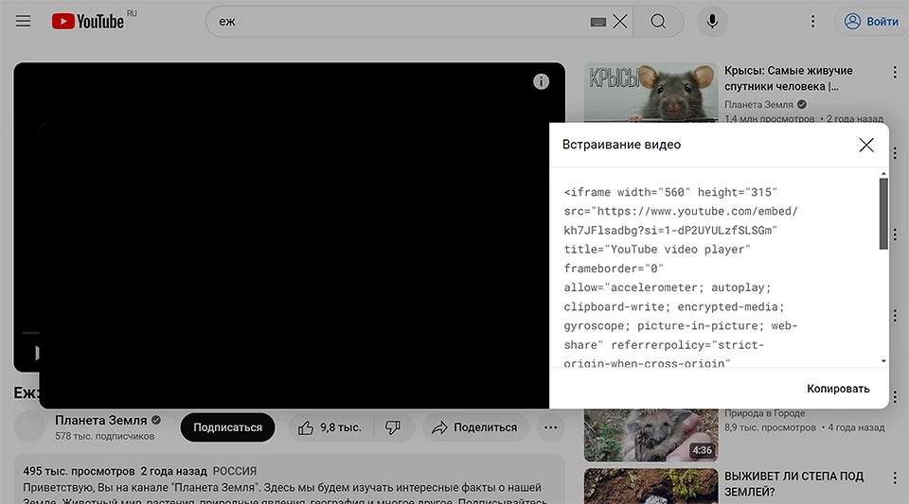
Task: Open hedgehog thumbnail with 4:36 duration
Action: click(x=651, y=435)
